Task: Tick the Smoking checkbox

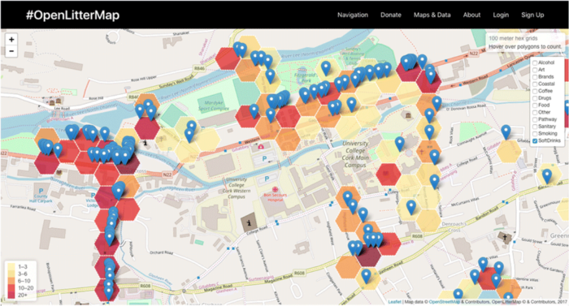Action: [535, 134]
